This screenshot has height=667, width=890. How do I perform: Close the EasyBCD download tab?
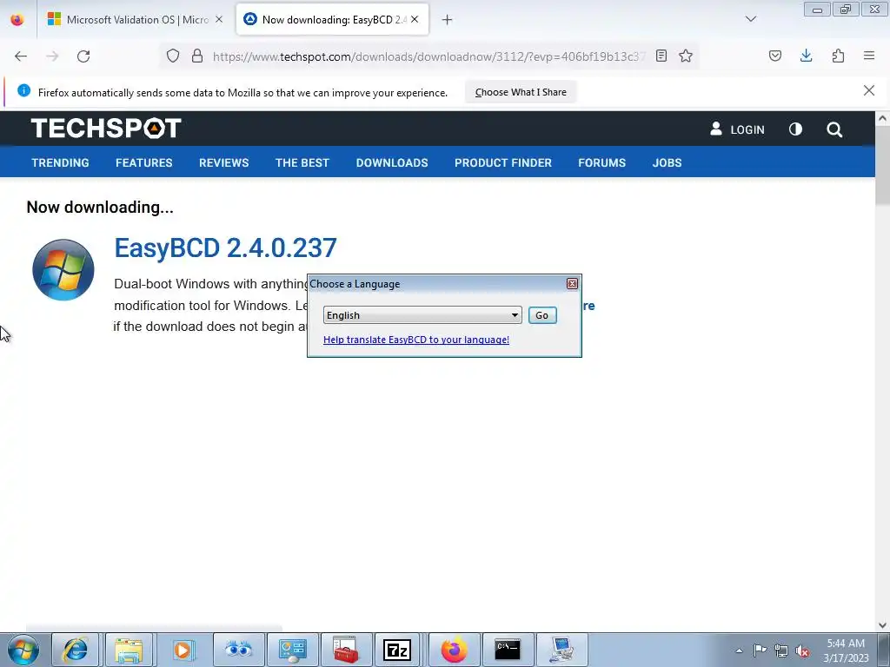coord(415,19)
